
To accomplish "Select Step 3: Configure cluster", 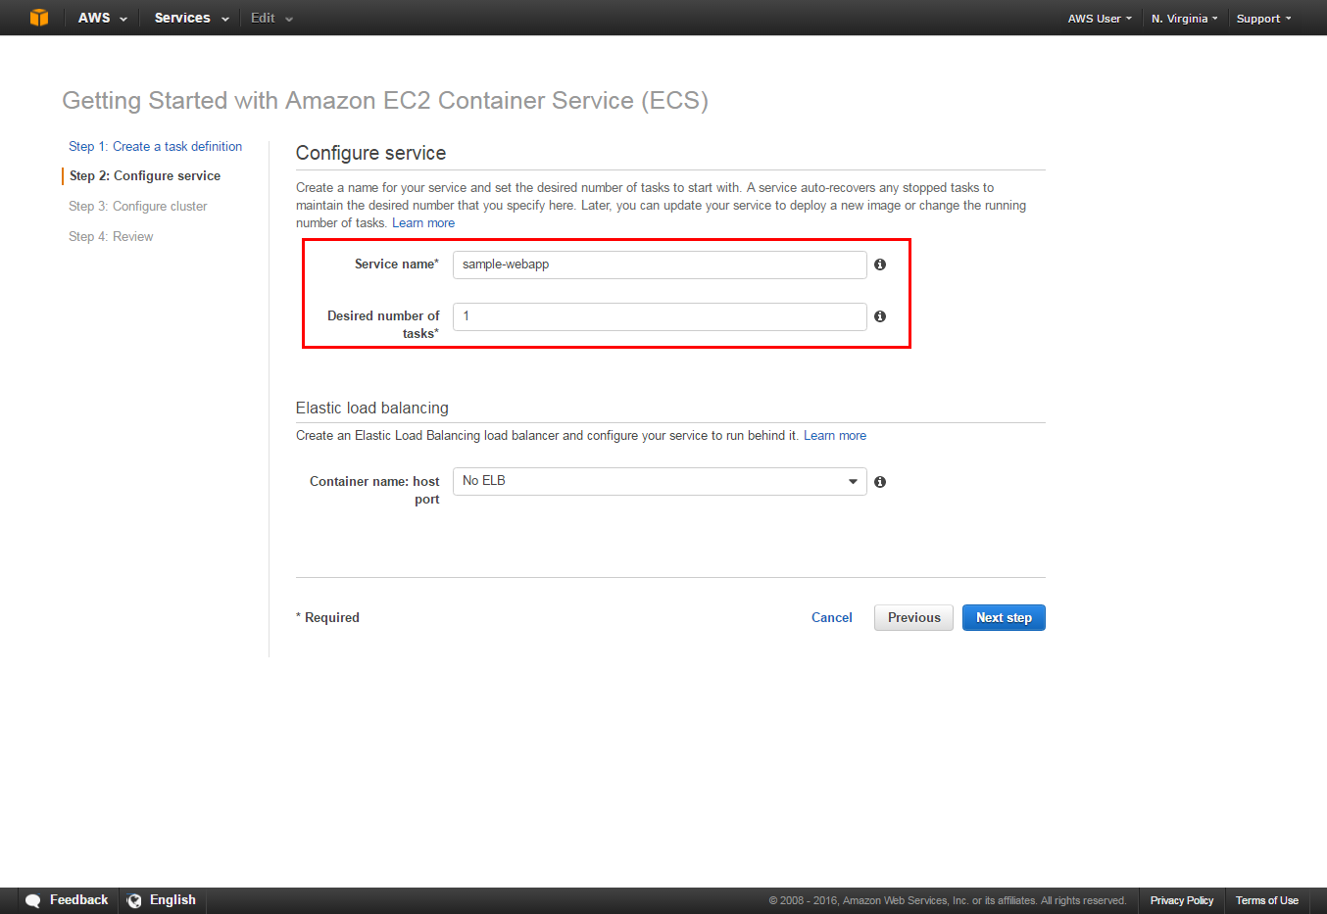I will 138,206.
